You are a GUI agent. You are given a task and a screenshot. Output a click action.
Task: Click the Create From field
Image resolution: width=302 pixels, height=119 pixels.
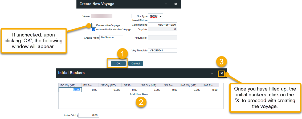click(x=111, y=38)
